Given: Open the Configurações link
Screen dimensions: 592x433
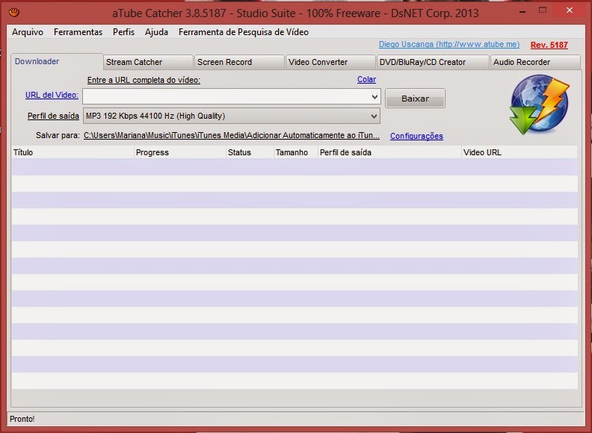Looking at the screenshot, I should click(x=416, y=136).
